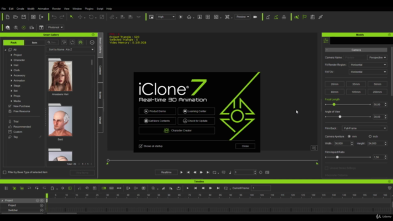The image size is (393, 221).
Task: Open the File menu
Action: pos(4,9)
